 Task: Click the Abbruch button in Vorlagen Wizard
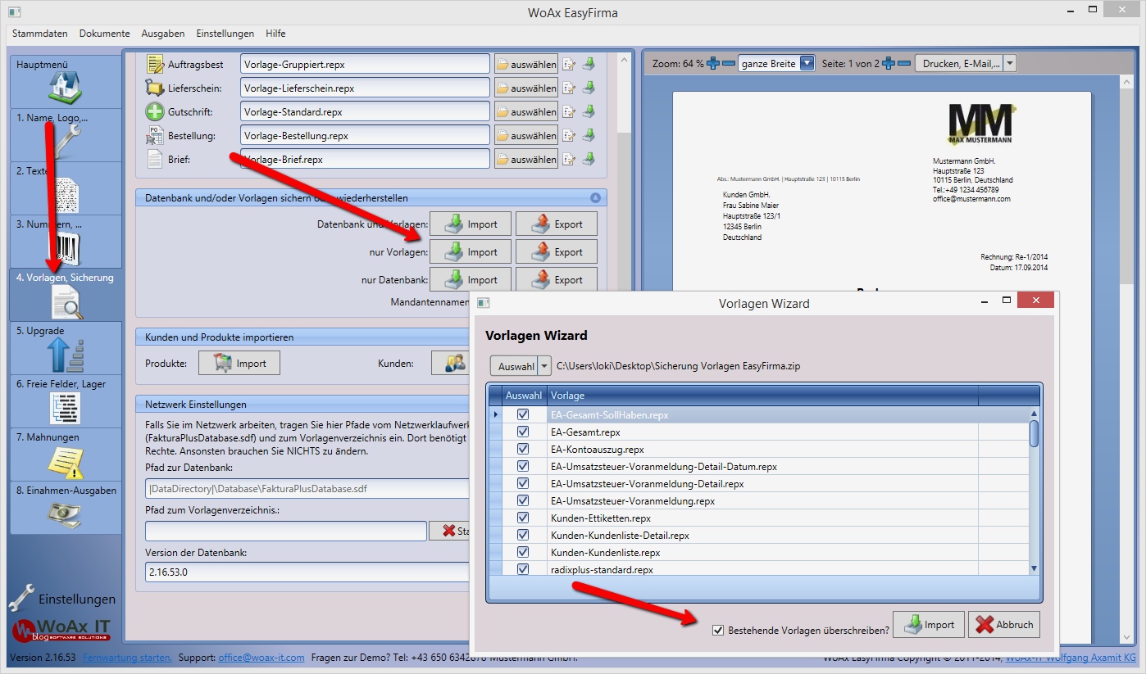[x=1004, y=625]
